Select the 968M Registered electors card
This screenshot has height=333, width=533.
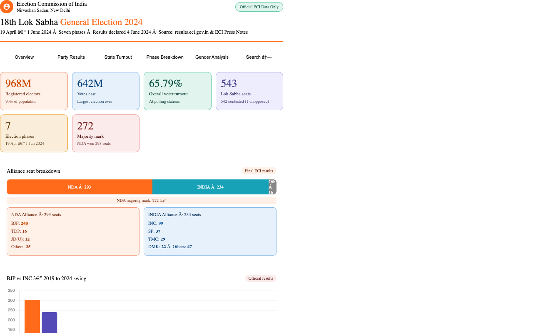tap(34, 91)
